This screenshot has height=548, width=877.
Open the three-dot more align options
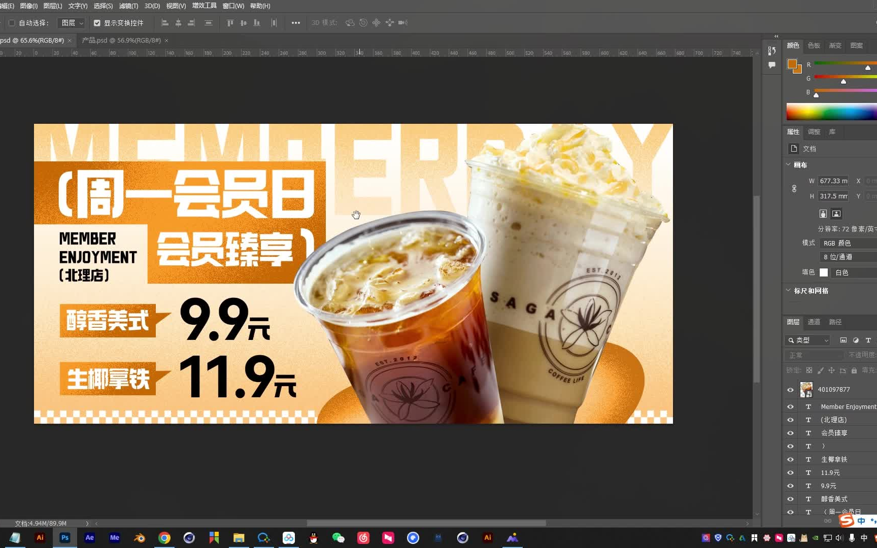tap(296, 23)
